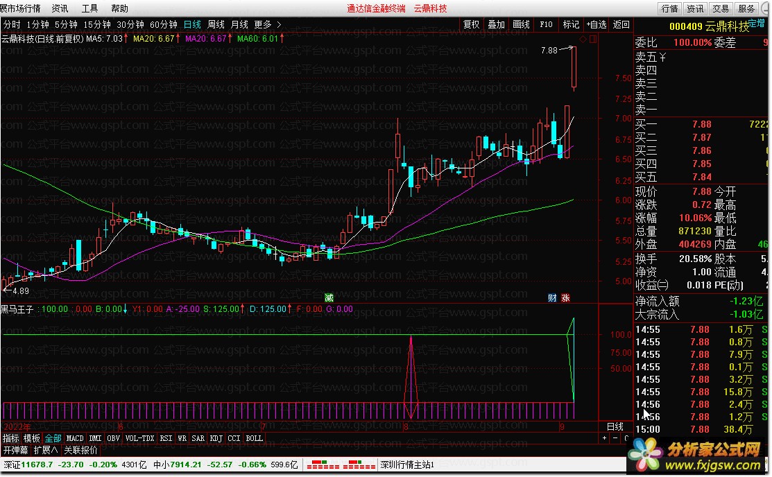Switch to 分时 intraday view
This screenshot has width=772, height=477.
tap(12, 24)
